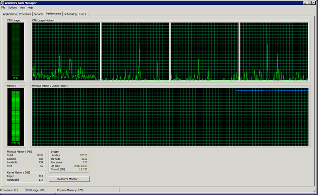Select the Performance tab
This screenshot has height=195, width=318.
pyautogui.click(x=54, y=13)
